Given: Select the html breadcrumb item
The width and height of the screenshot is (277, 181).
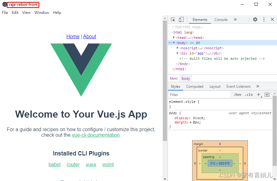Looking at the screenshot, I should (x=174, y=78).
